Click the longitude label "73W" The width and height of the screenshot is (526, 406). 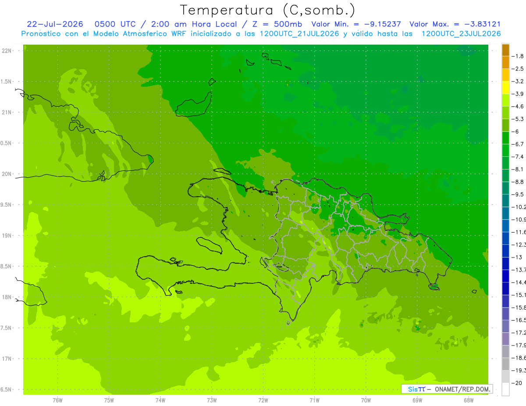click(212, 400)
